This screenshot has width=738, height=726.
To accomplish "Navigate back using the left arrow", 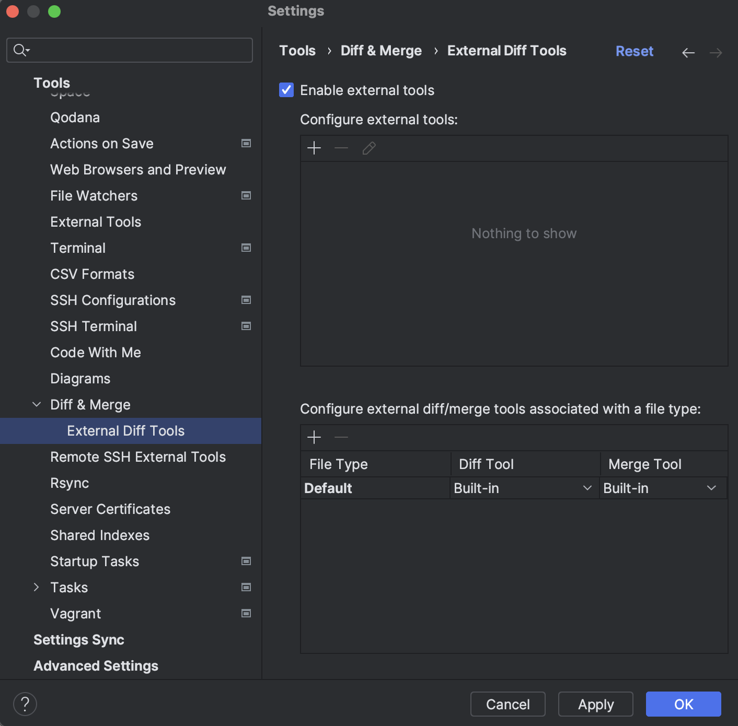I will [x=688, y=52].
